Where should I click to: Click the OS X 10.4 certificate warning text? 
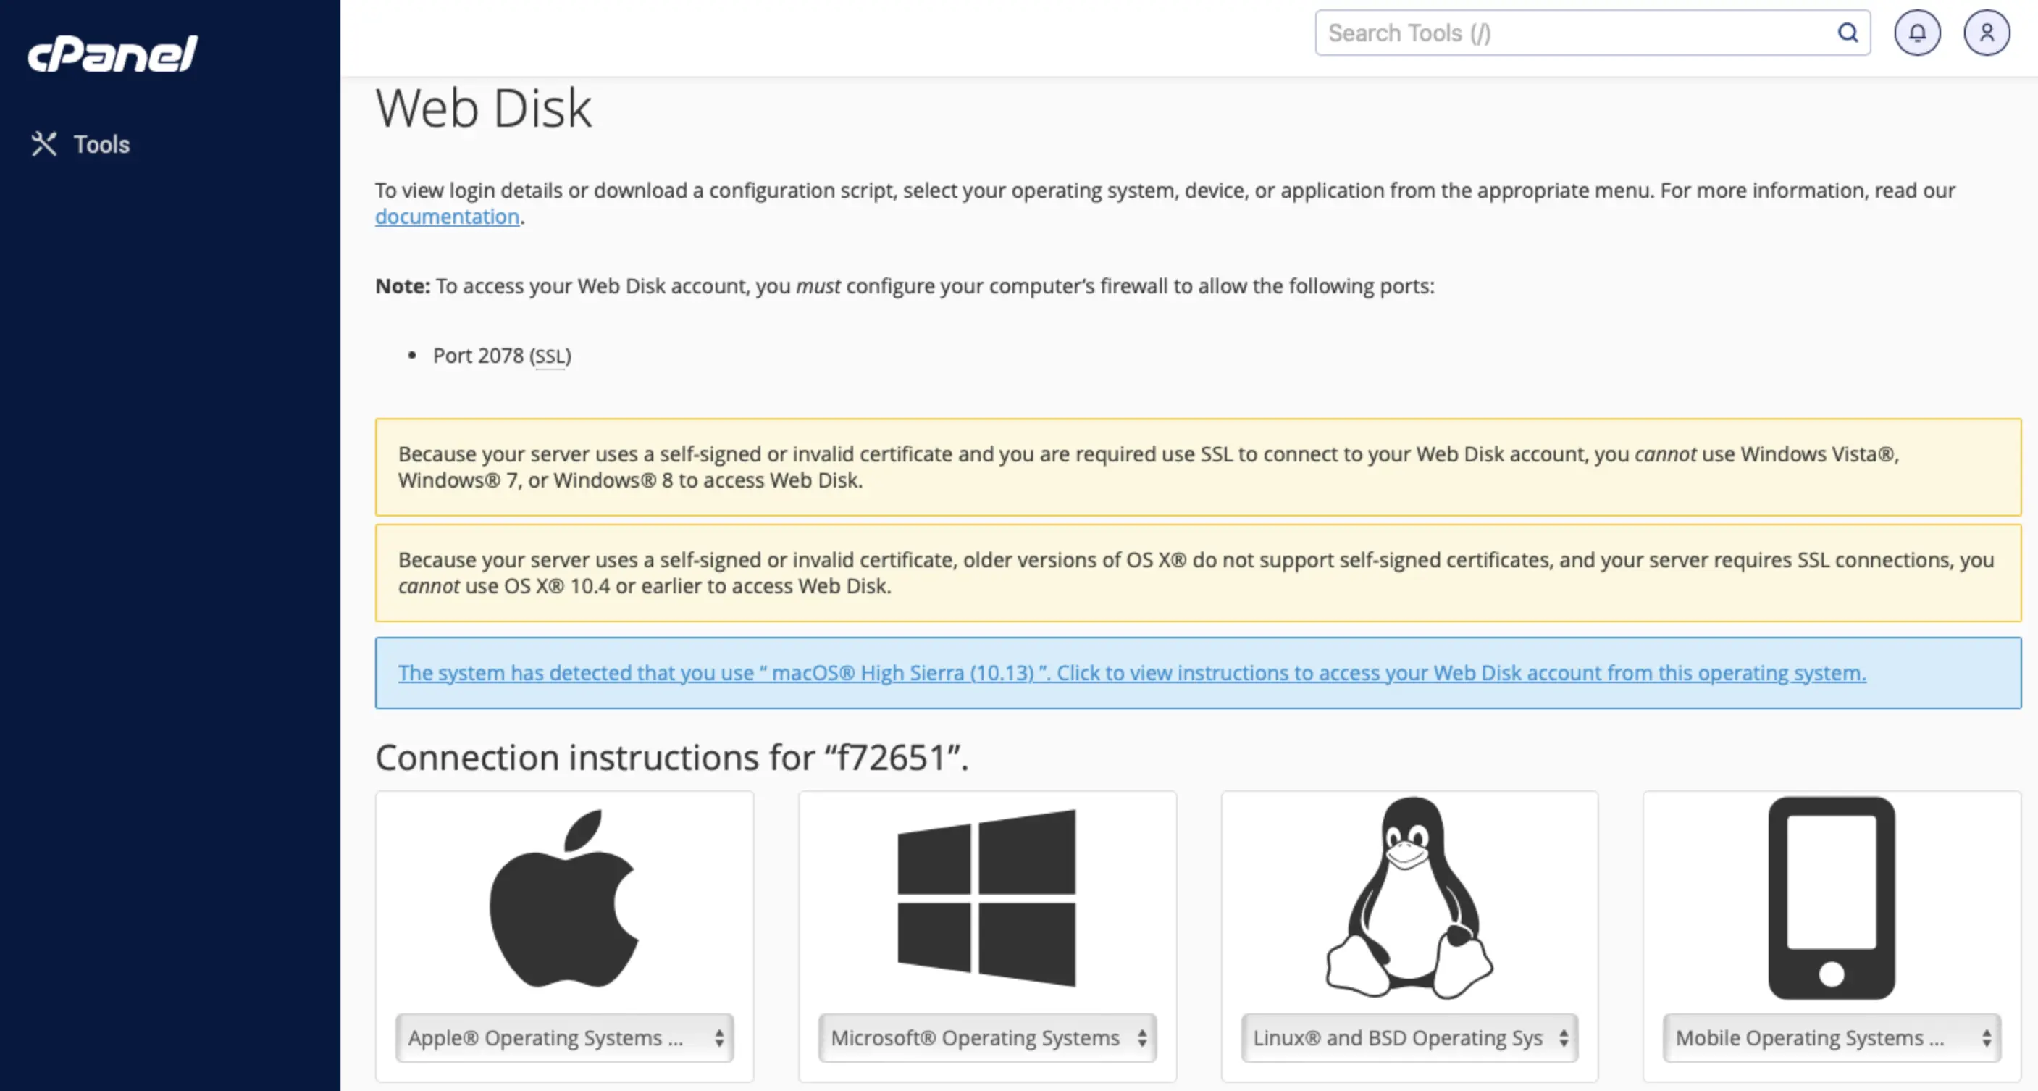click(x=1196, y=573)
